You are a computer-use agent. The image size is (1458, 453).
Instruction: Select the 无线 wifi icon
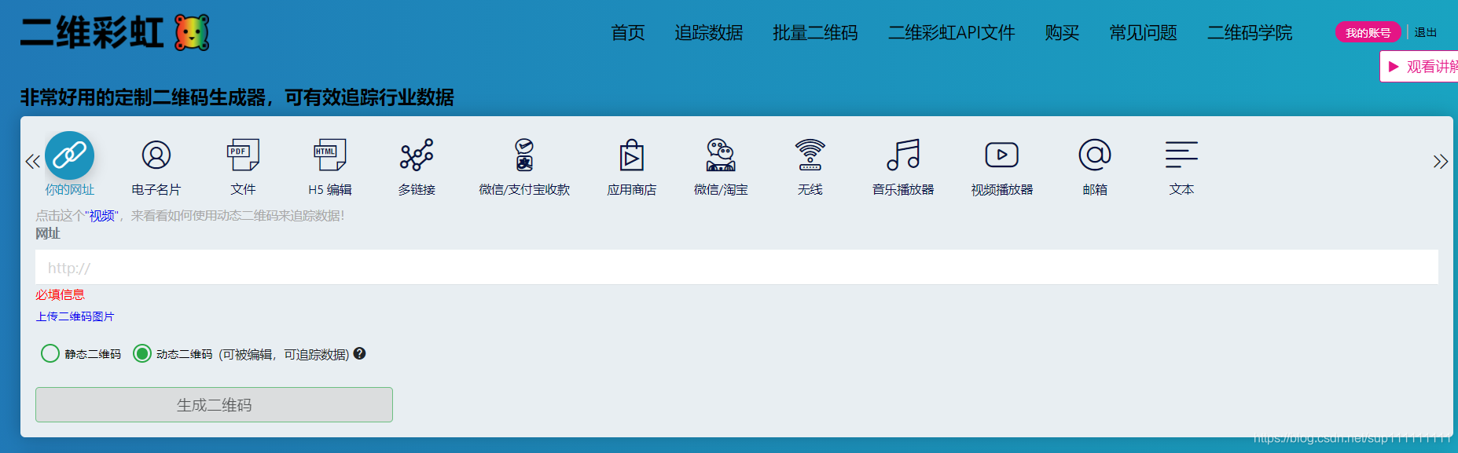click(x=810, y=155)
